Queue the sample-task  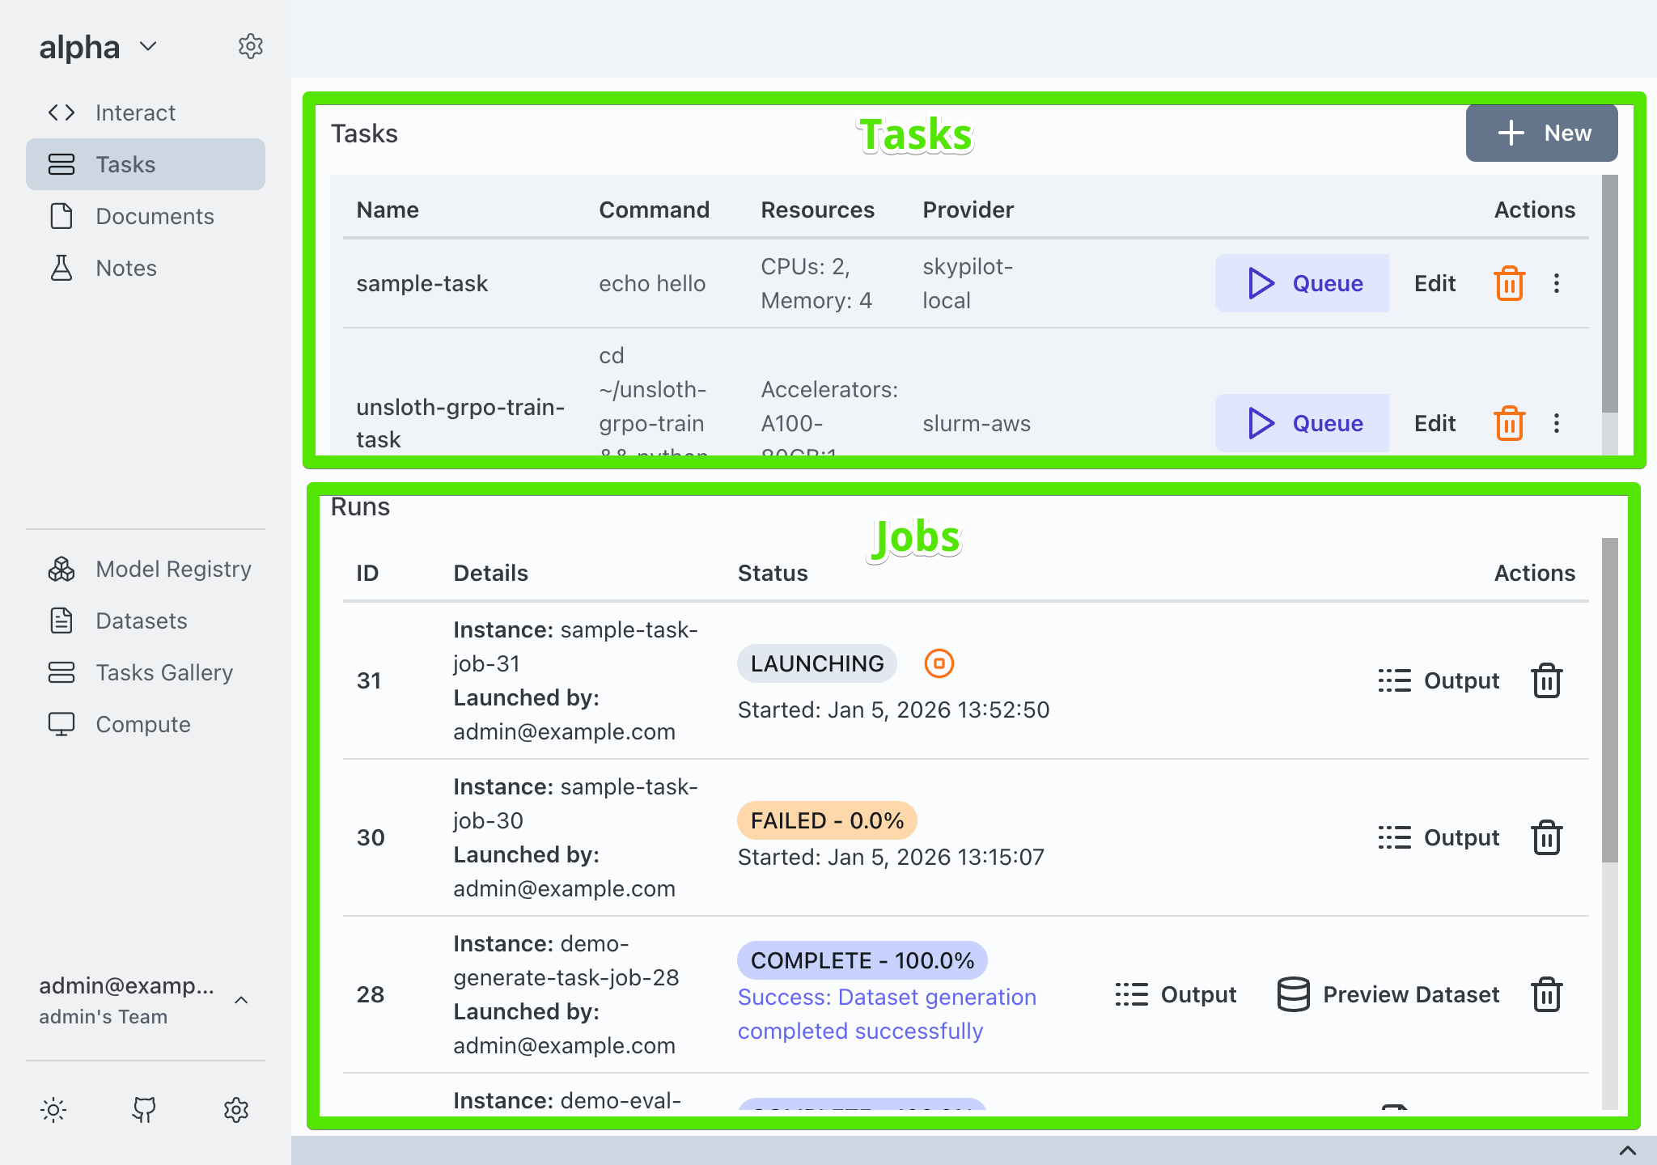(1301, 283)
